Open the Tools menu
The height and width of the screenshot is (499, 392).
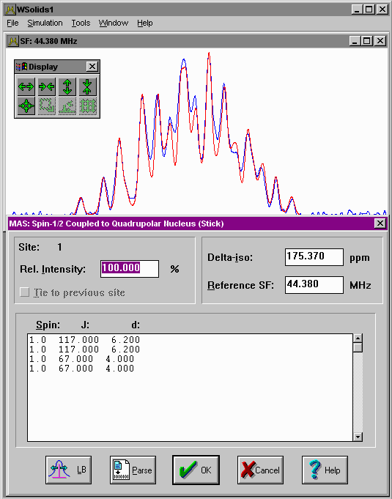[81, 23]
